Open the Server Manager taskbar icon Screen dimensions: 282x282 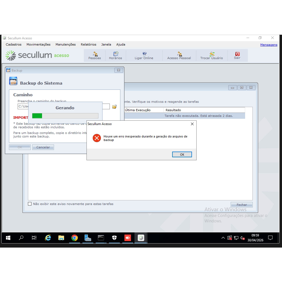click(x=88, y=238)
